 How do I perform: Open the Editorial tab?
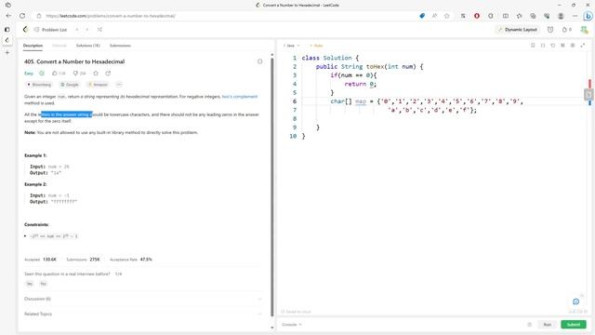tap(59, 46)
